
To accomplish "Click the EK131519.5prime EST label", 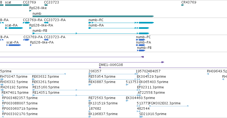I will click(103, 103).
